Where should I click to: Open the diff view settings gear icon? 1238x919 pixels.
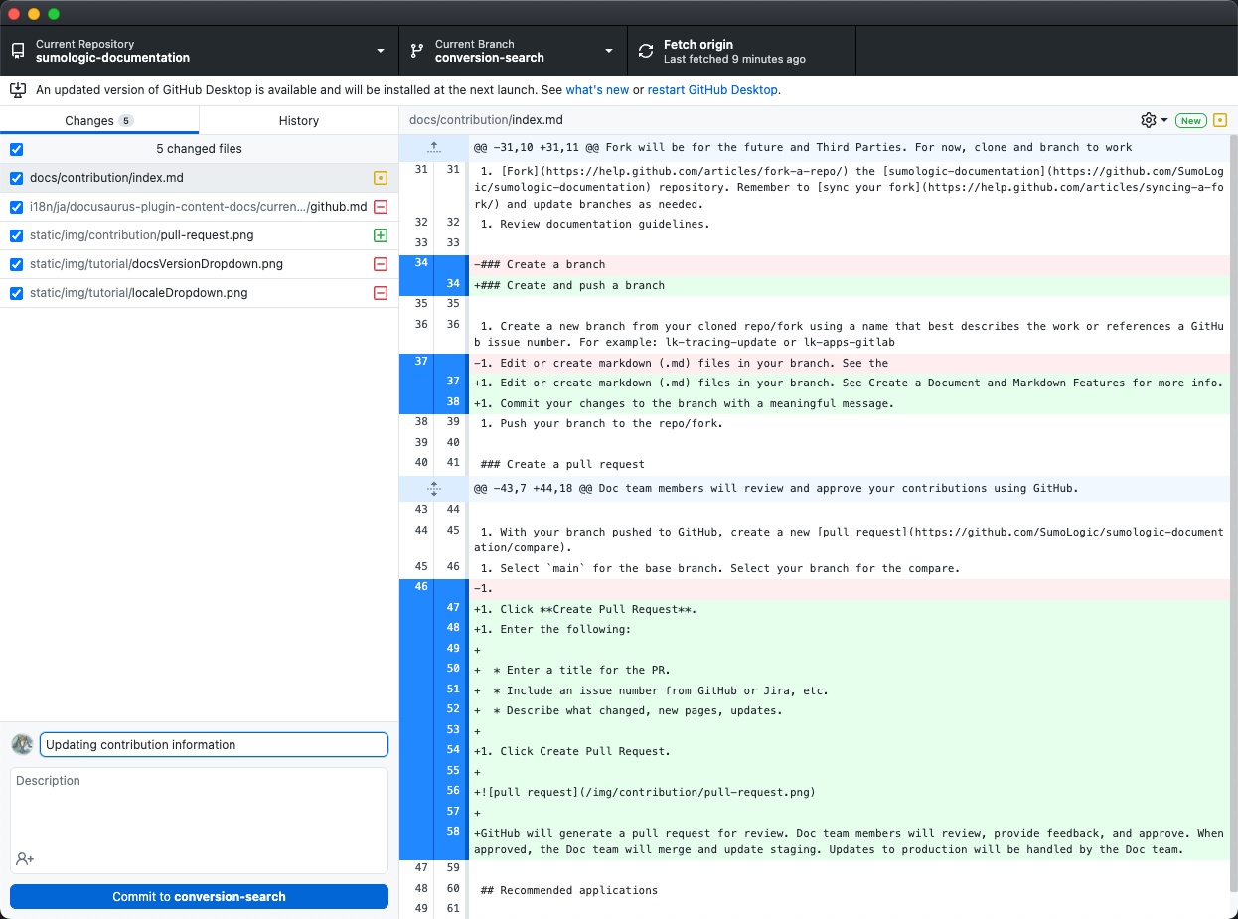1149,120
